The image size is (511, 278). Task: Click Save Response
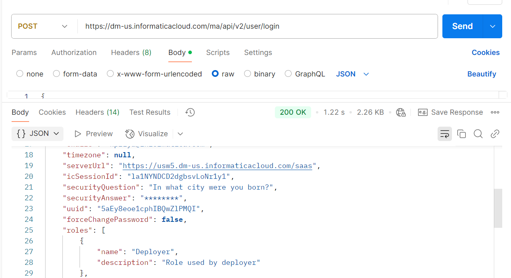click(x=450, y=112)
